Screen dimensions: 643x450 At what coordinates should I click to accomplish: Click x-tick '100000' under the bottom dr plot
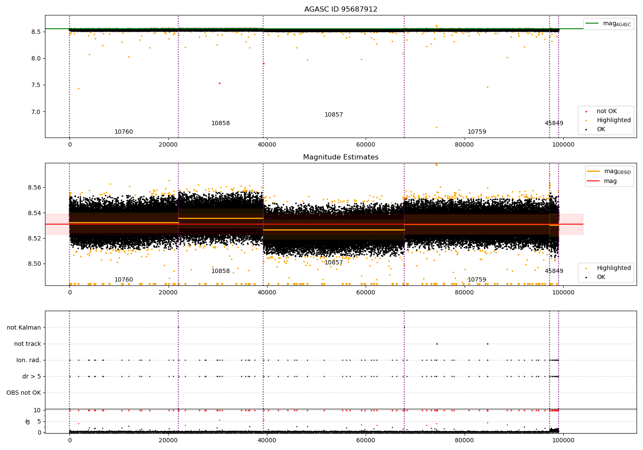pos(563,440)
